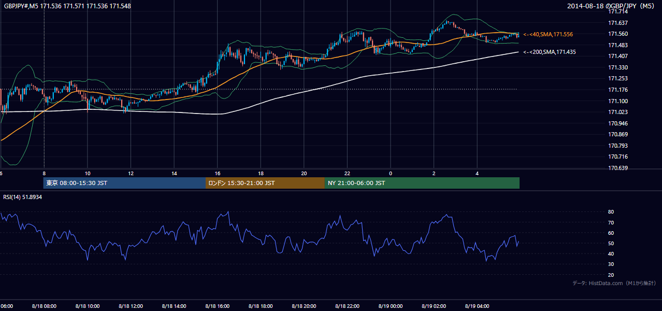Click RSI scale value 40

pos(611,253)
